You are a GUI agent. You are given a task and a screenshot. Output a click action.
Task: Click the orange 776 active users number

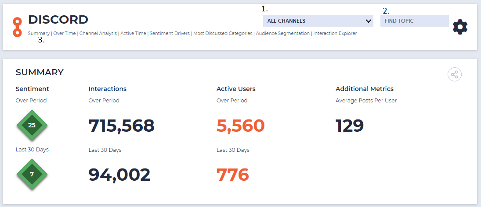click(232, 175)
